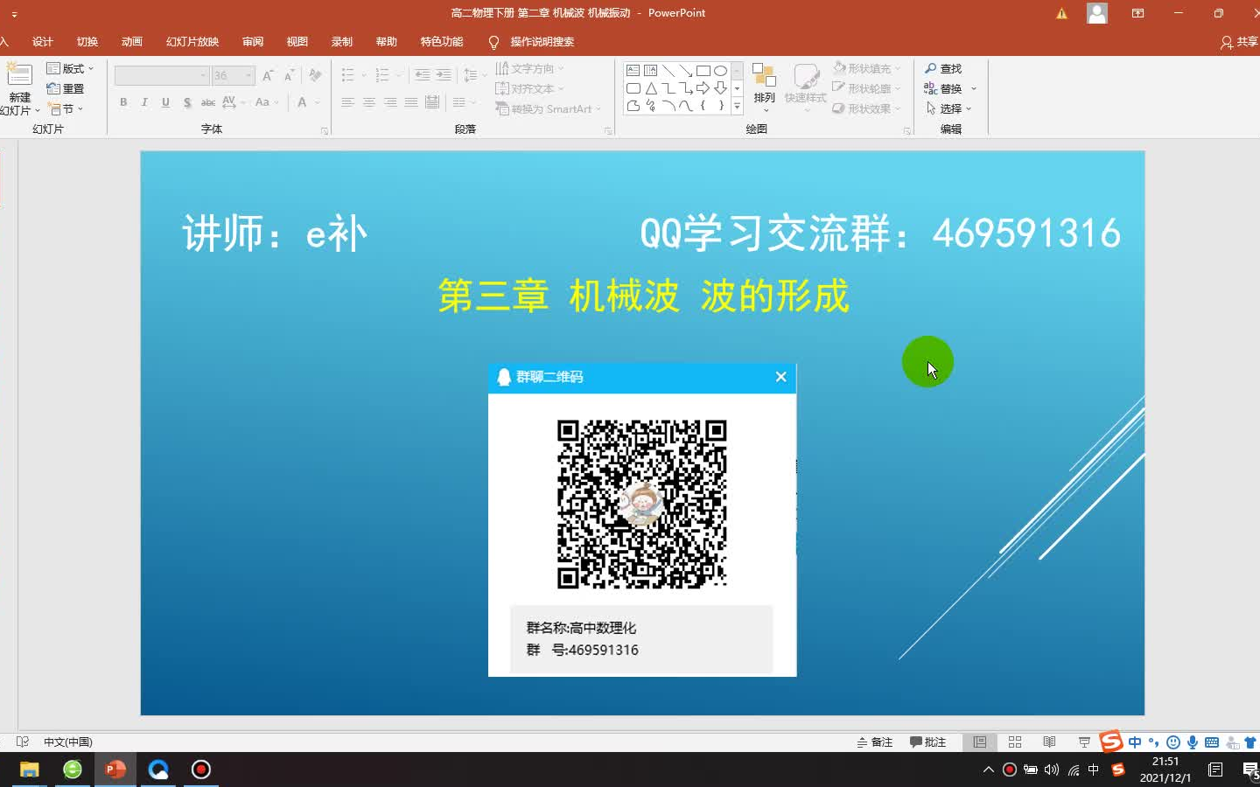
Task: Toggle align text right
Action: 390,102
